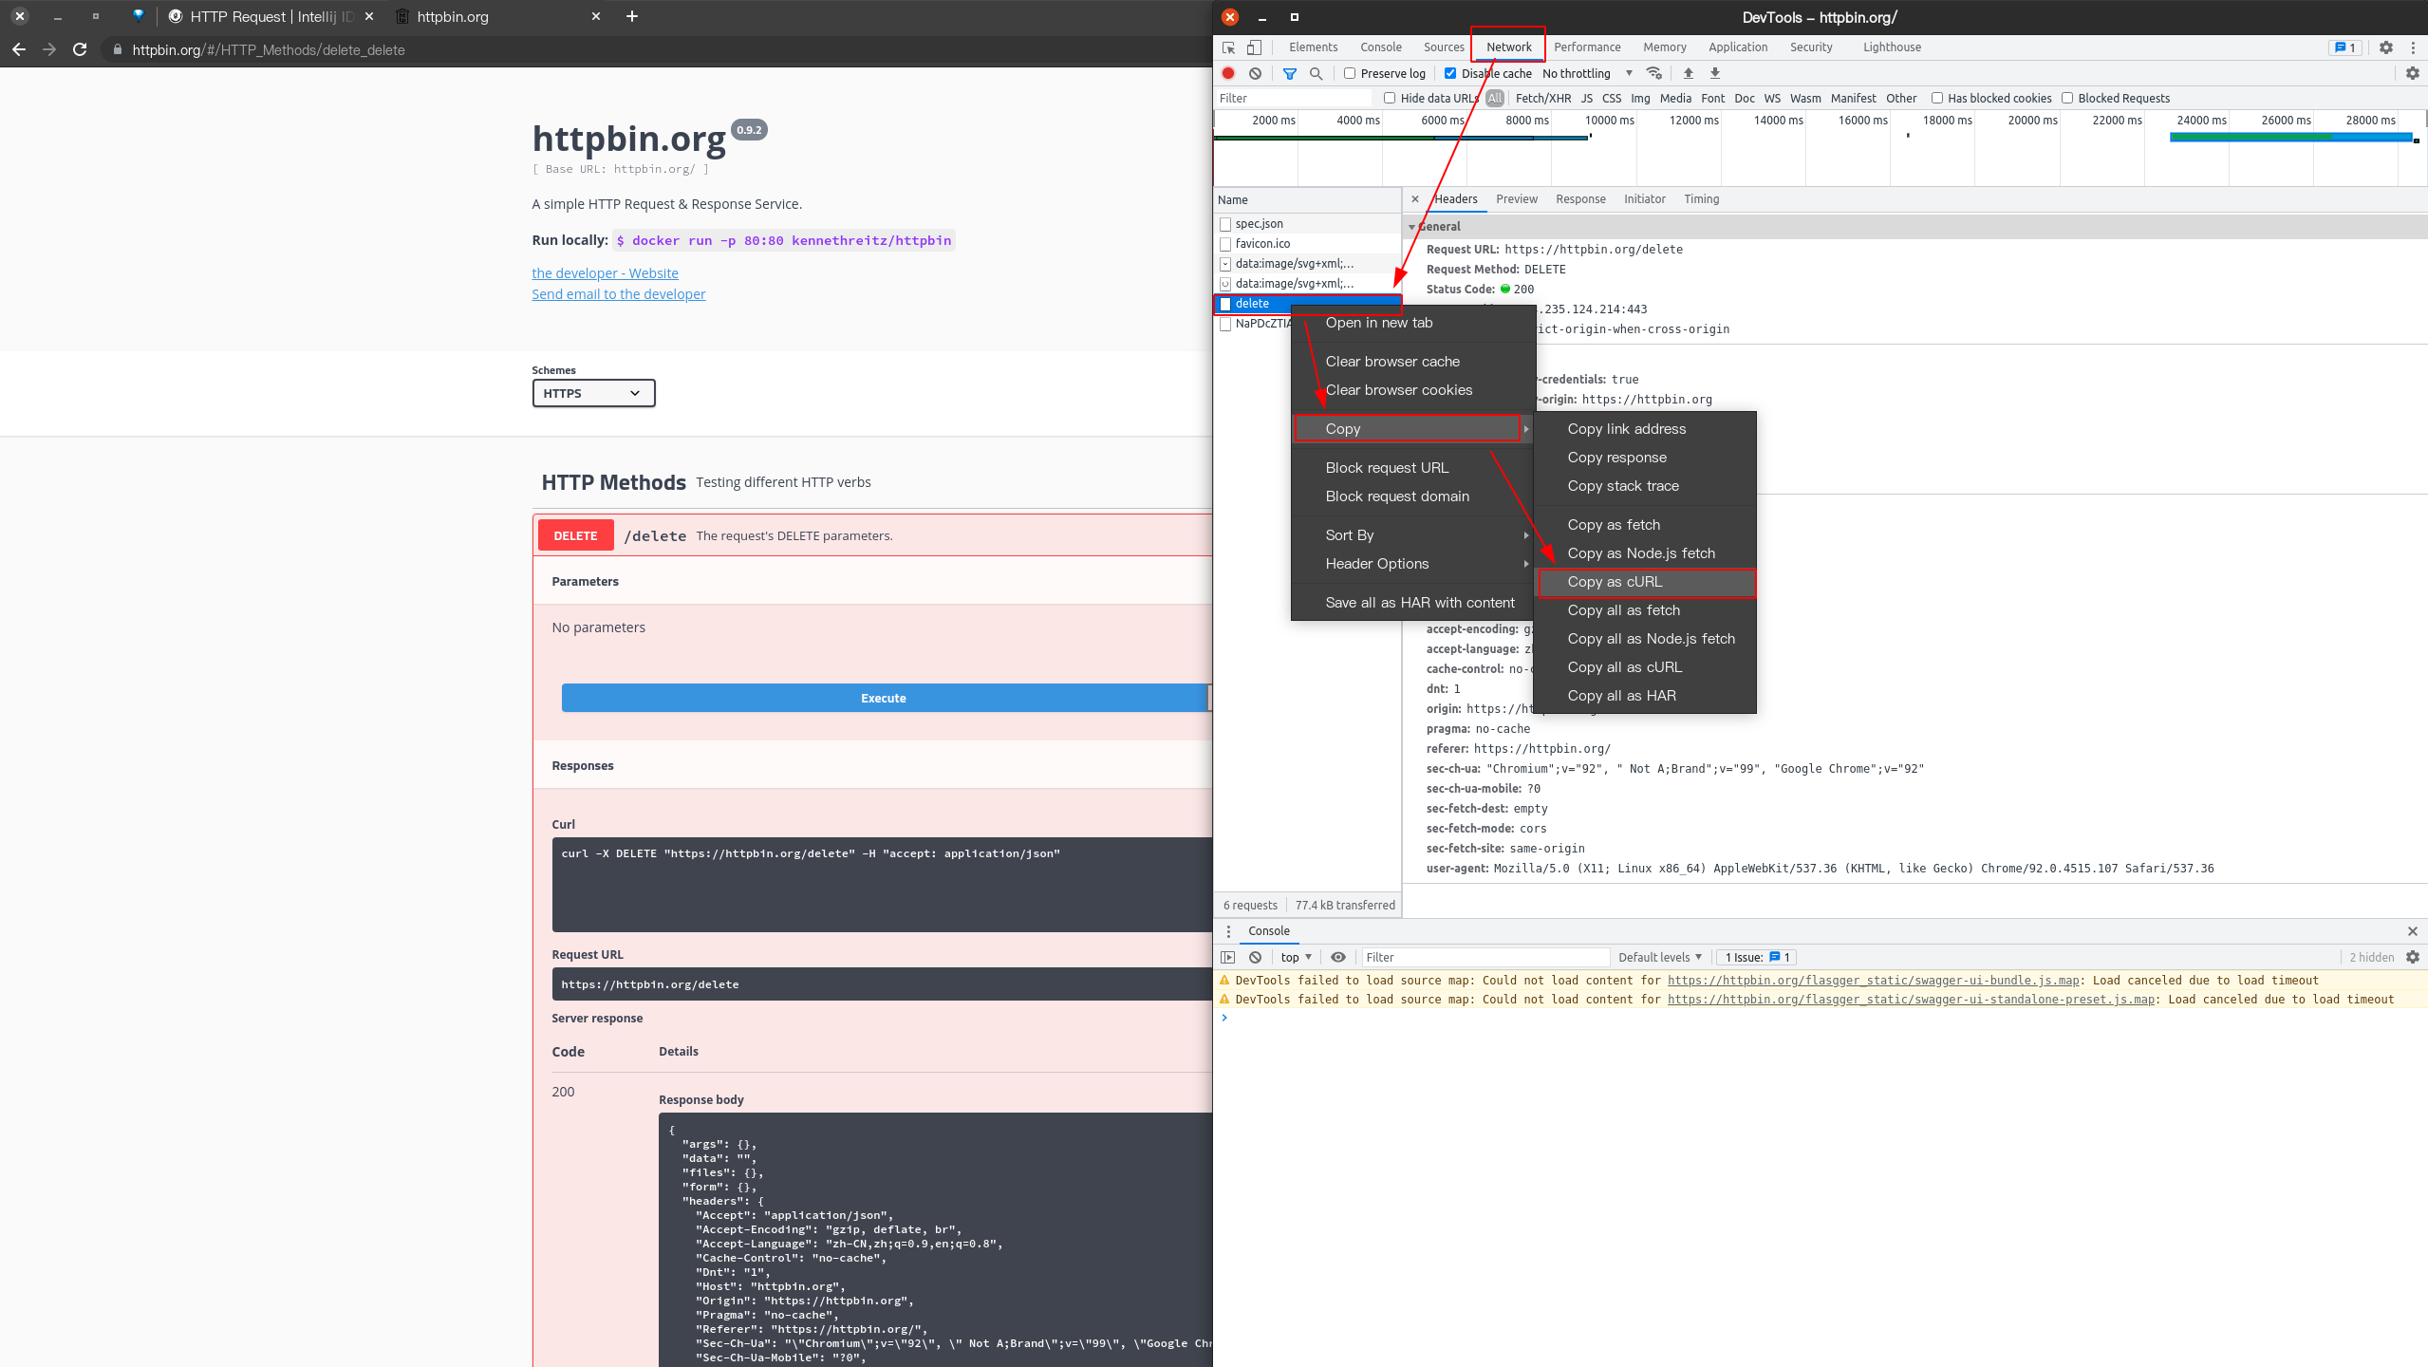Switch to the Network tab
The width and height of the screenshot is (2428, 1367).
(1508, 47)
